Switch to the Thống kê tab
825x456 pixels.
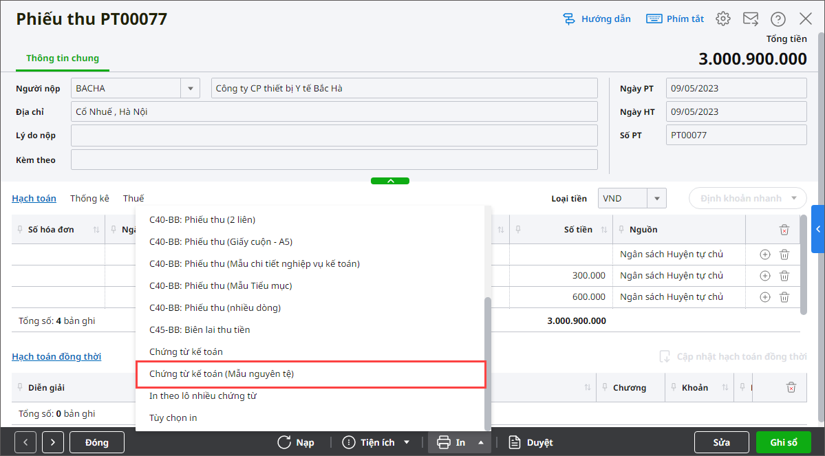pos(89,198)
